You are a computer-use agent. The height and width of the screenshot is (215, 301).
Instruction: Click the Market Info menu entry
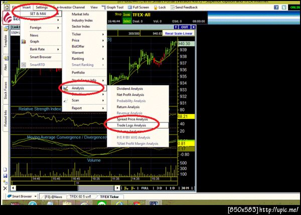[x=84, y=14]
